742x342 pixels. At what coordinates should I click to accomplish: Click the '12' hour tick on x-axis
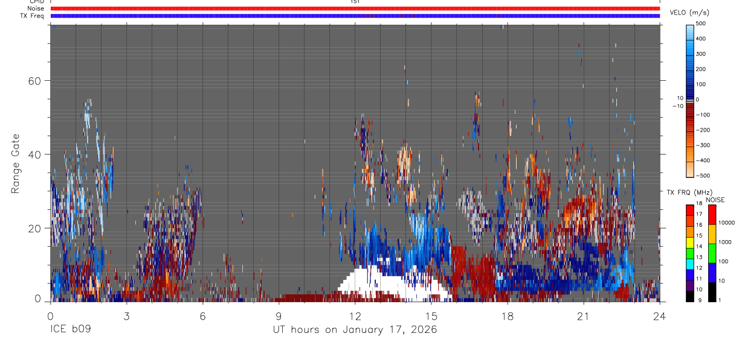tap(355, 315)
